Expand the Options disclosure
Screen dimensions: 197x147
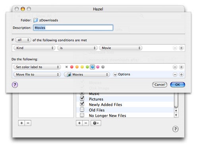pos(115,75)
